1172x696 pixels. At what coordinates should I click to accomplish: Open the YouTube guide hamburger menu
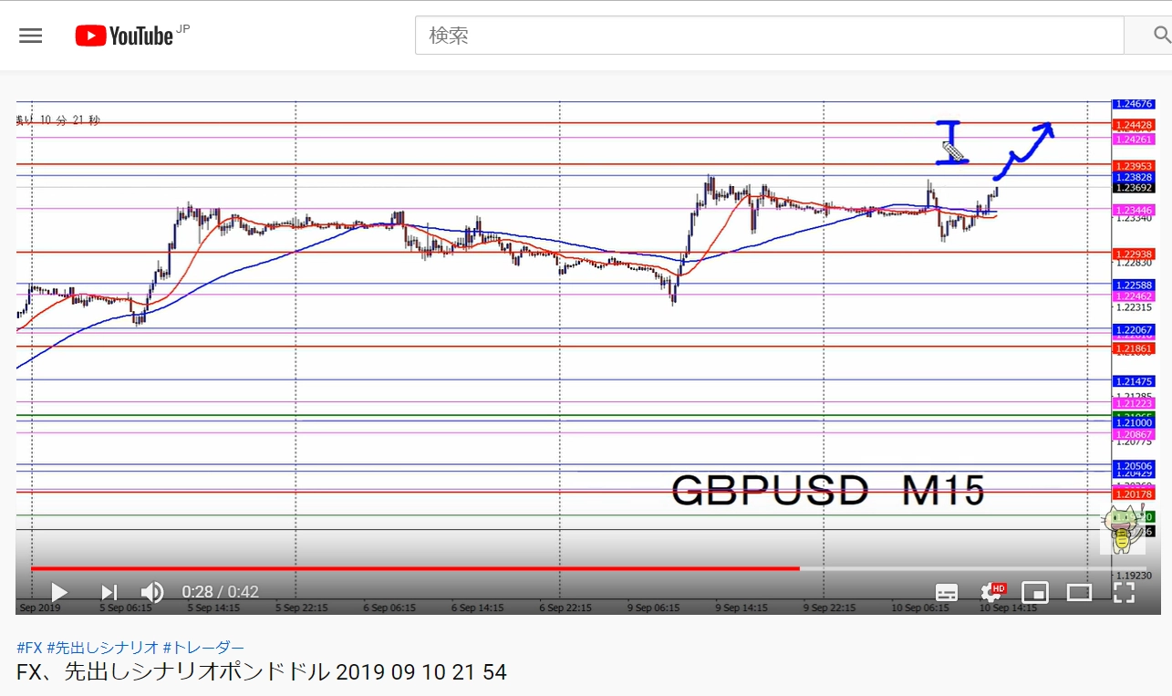[x=31, y=36]
